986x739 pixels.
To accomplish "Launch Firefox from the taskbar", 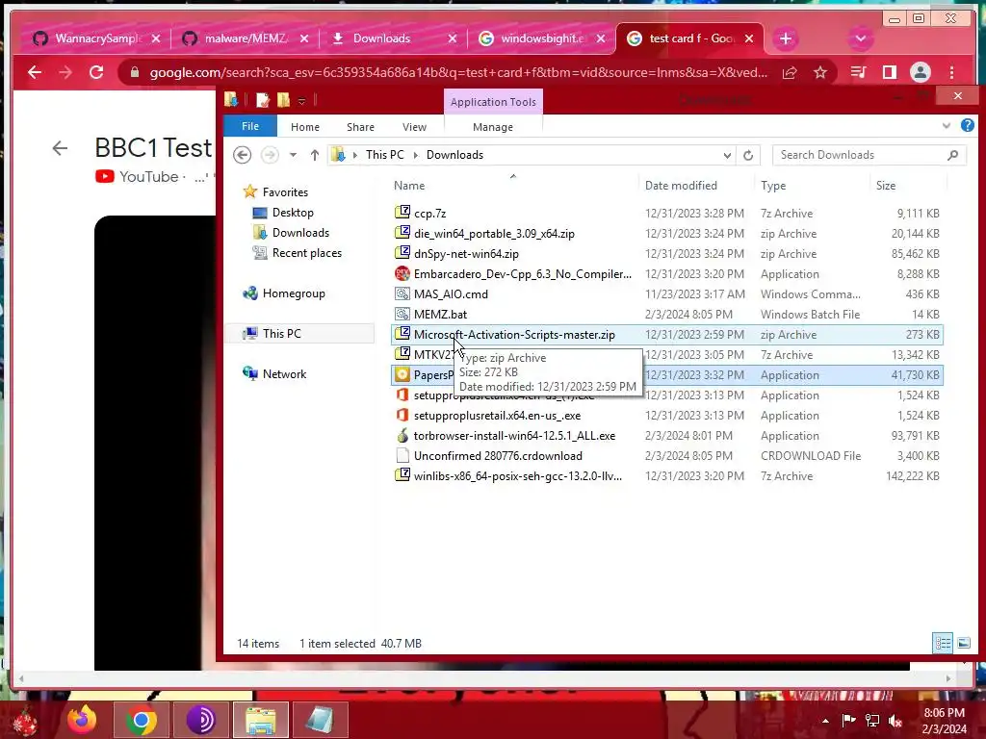I will (x=82, y=720).
